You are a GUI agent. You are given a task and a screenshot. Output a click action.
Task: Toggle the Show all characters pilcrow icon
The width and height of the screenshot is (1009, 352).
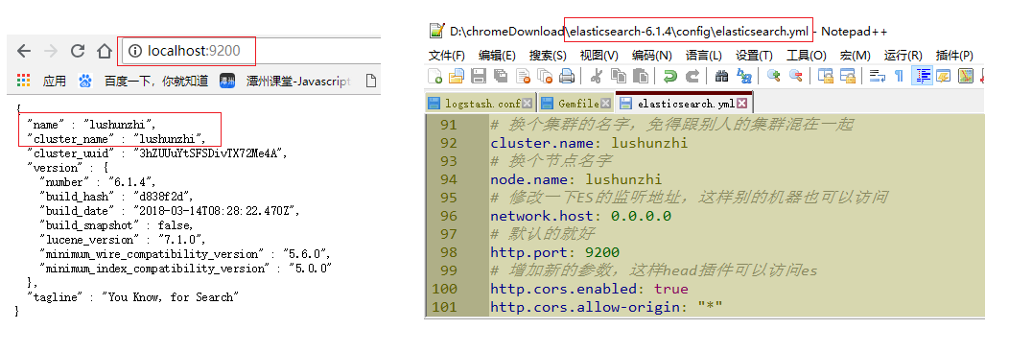pos(899,77)
